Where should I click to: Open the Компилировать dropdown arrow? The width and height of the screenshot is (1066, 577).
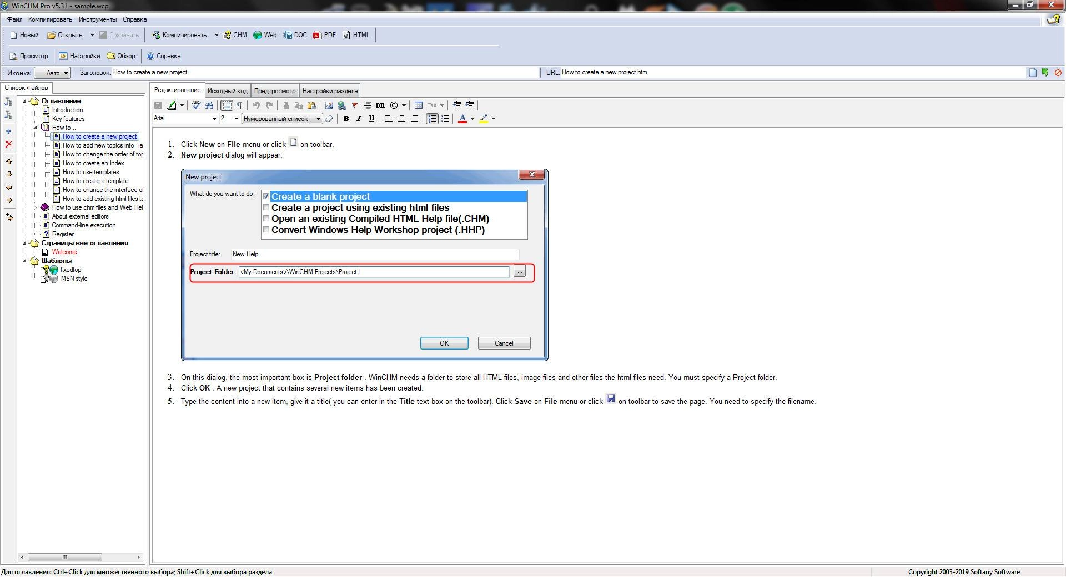217,35
